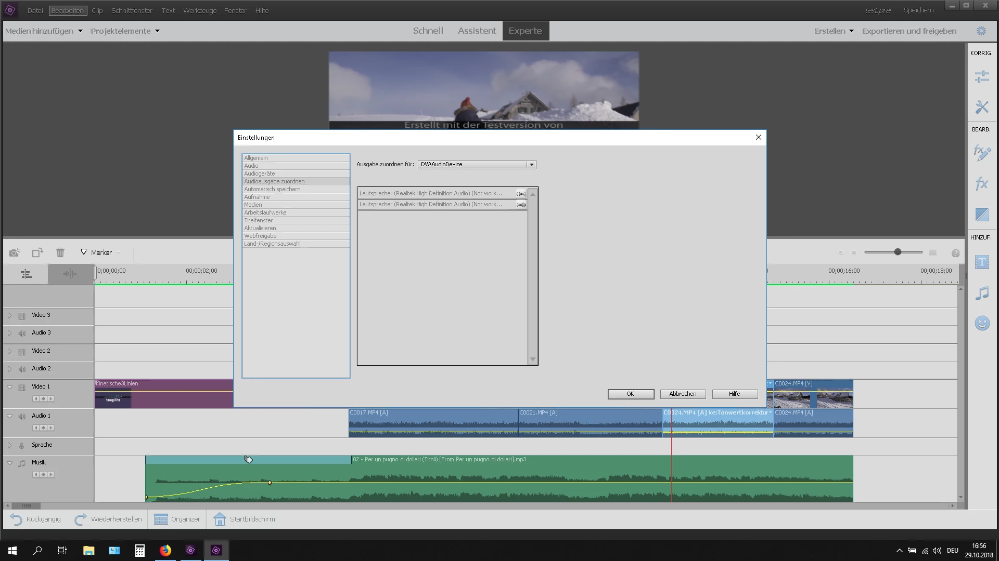Open the Erstellen dropdown menu
This screenshot has width=999, height=561.
(834, 31)
